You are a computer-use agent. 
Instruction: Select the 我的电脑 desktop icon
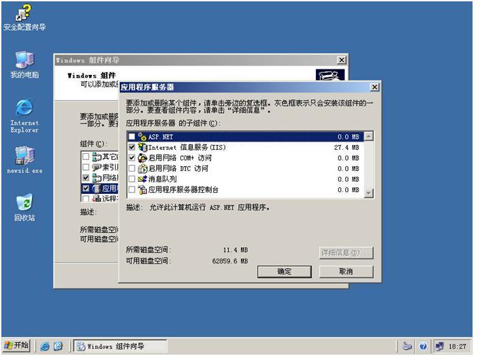click(x=24, y=60)
